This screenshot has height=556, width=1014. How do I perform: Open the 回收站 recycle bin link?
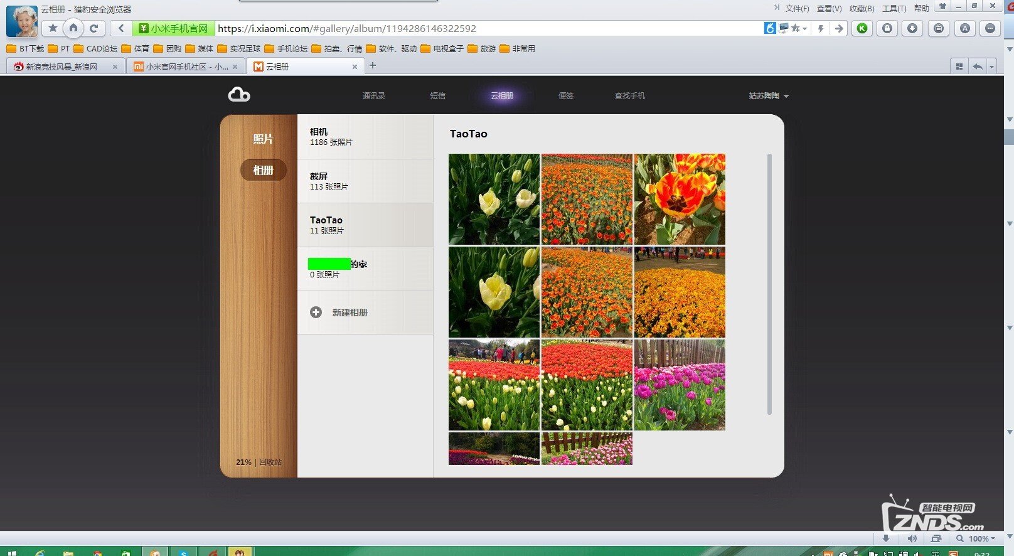(x=270, y=462)
